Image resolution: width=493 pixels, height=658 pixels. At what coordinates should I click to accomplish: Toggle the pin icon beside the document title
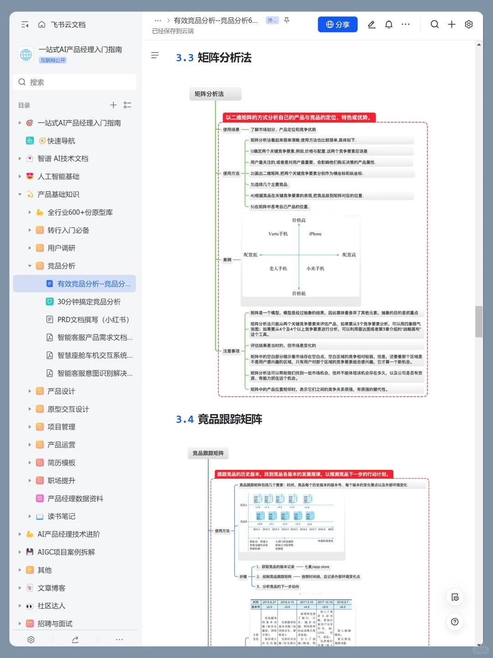(286, 20)
